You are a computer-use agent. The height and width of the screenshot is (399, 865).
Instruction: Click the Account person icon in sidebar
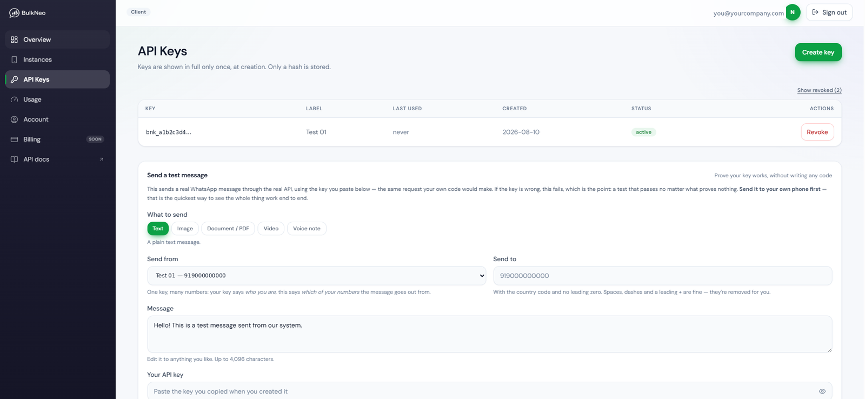point(14,119)
